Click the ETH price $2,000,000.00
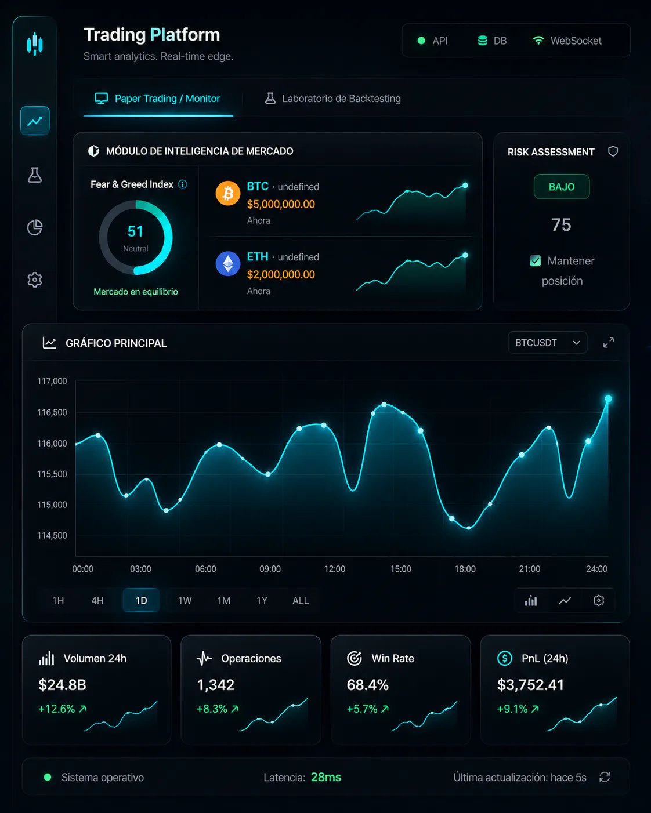651x813 pixels. (x=281, y=274)
